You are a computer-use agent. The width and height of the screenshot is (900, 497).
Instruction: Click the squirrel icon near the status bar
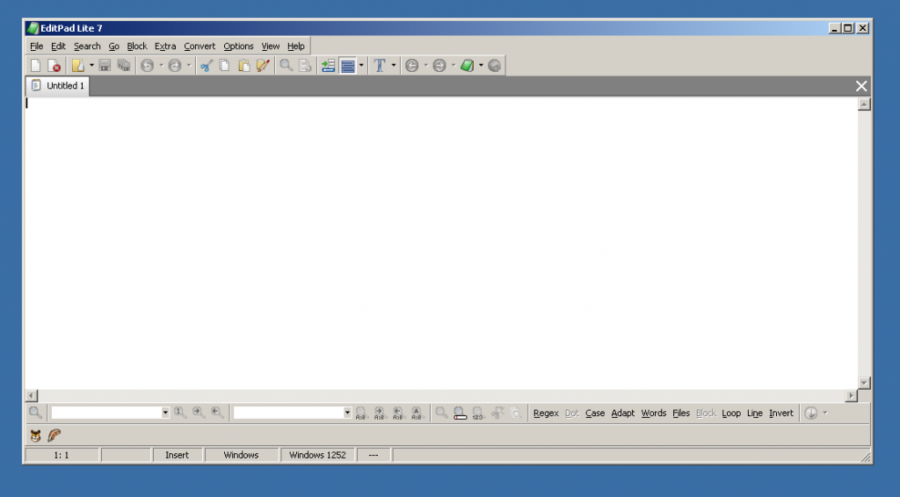coord(35,436)
